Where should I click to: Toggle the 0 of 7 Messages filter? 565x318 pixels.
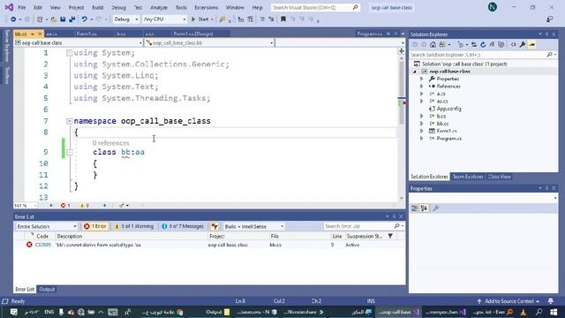183,226
